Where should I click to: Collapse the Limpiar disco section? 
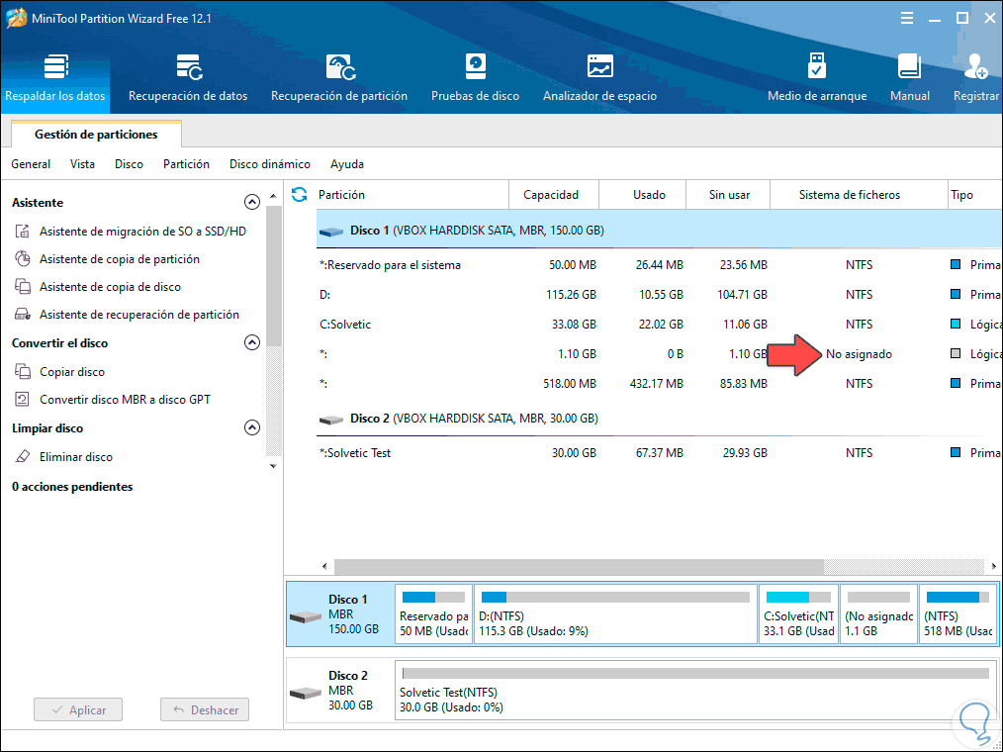click(251, 428)
